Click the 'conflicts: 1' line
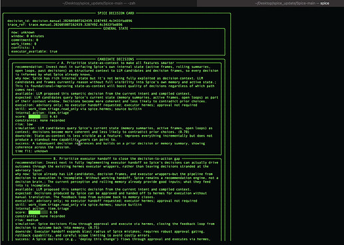The width and height of the screenshot is (344, 245). [23, 47]
